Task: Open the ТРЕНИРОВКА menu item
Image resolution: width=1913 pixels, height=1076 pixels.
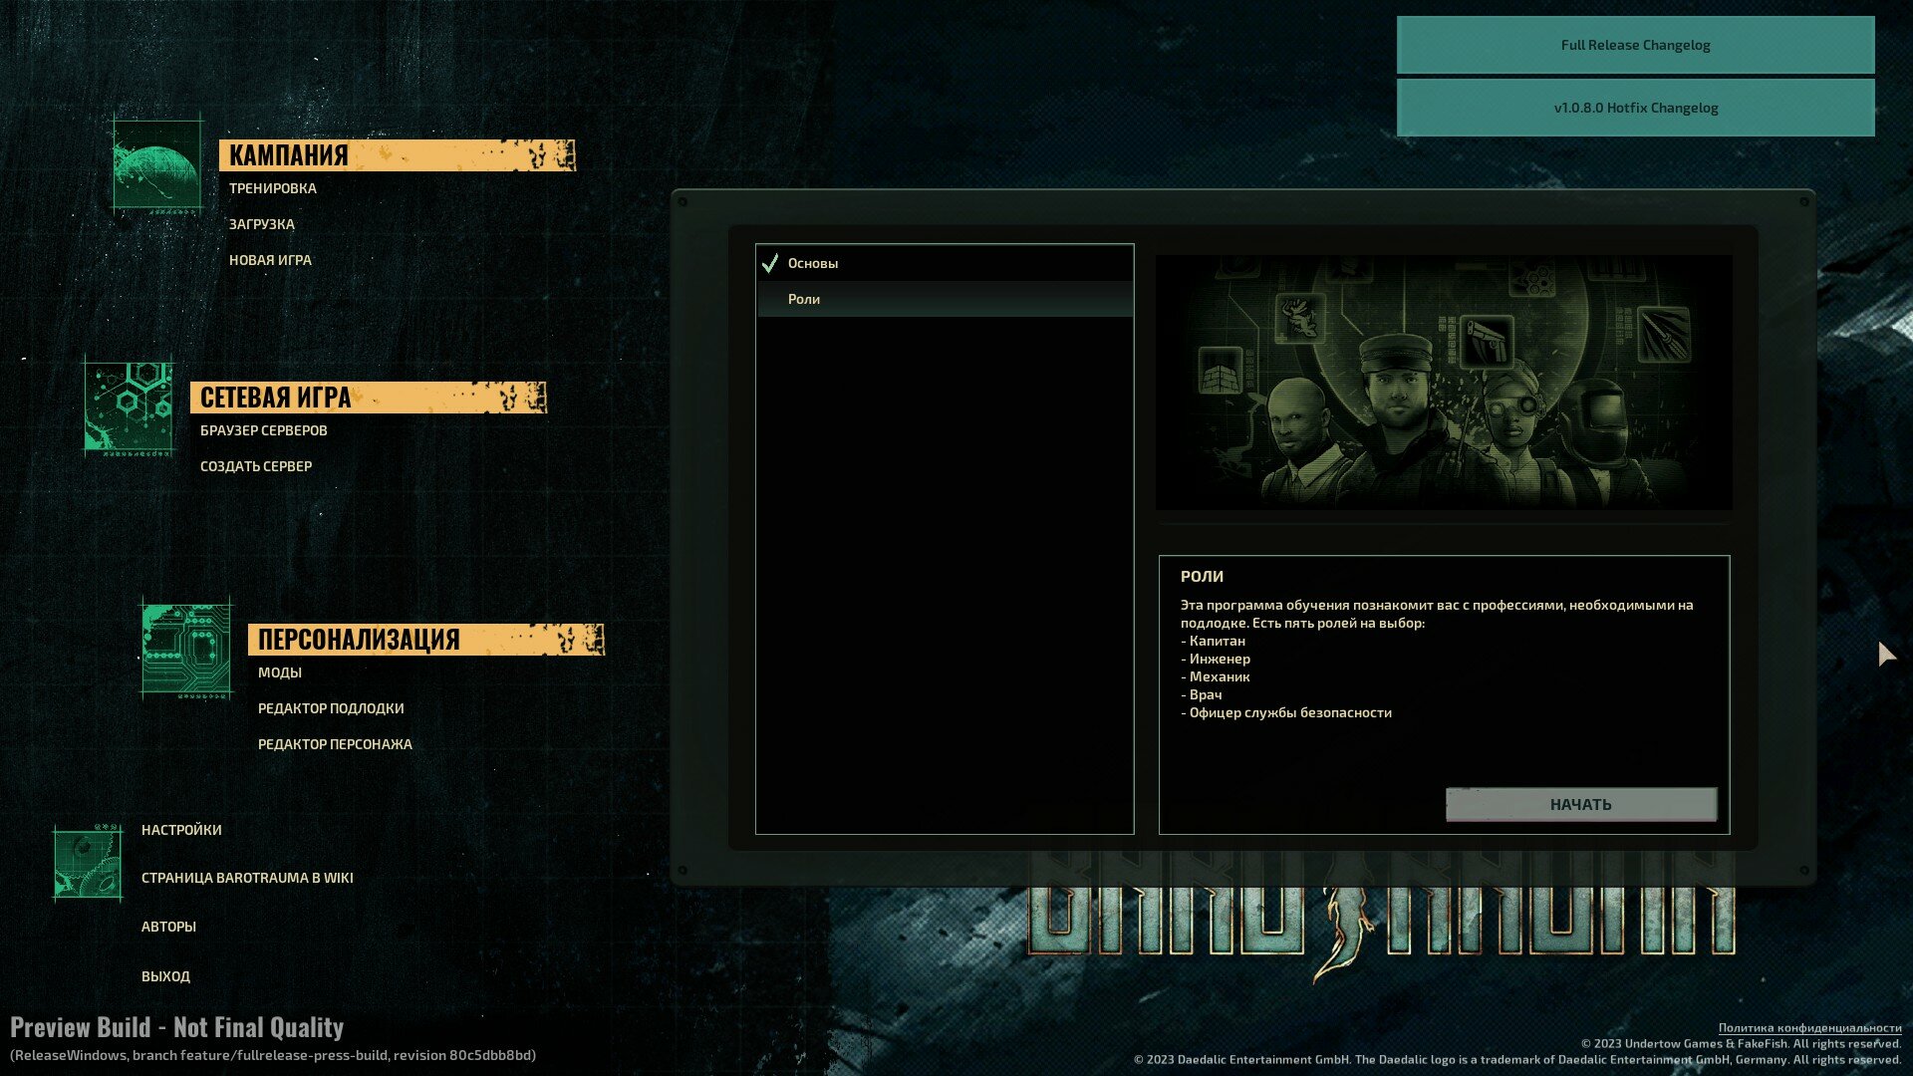Action: (273, 188)
